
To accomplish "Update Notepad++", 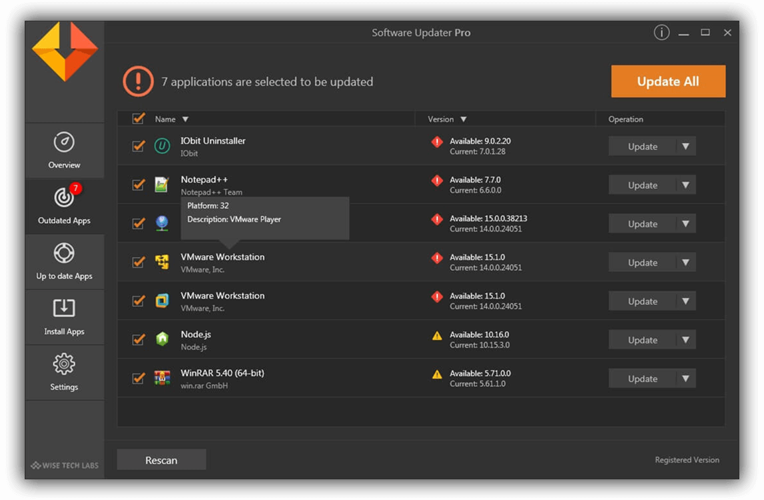I will click(x=642, y=185).
